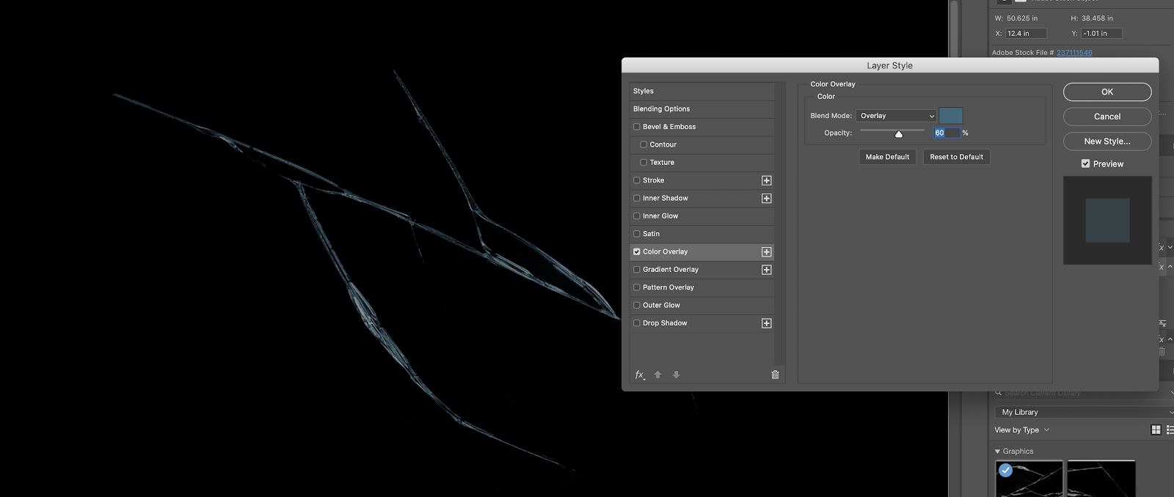
Task: Select Blending Options in the styles list
Action: pyautogui.click(x=661, y=109)
